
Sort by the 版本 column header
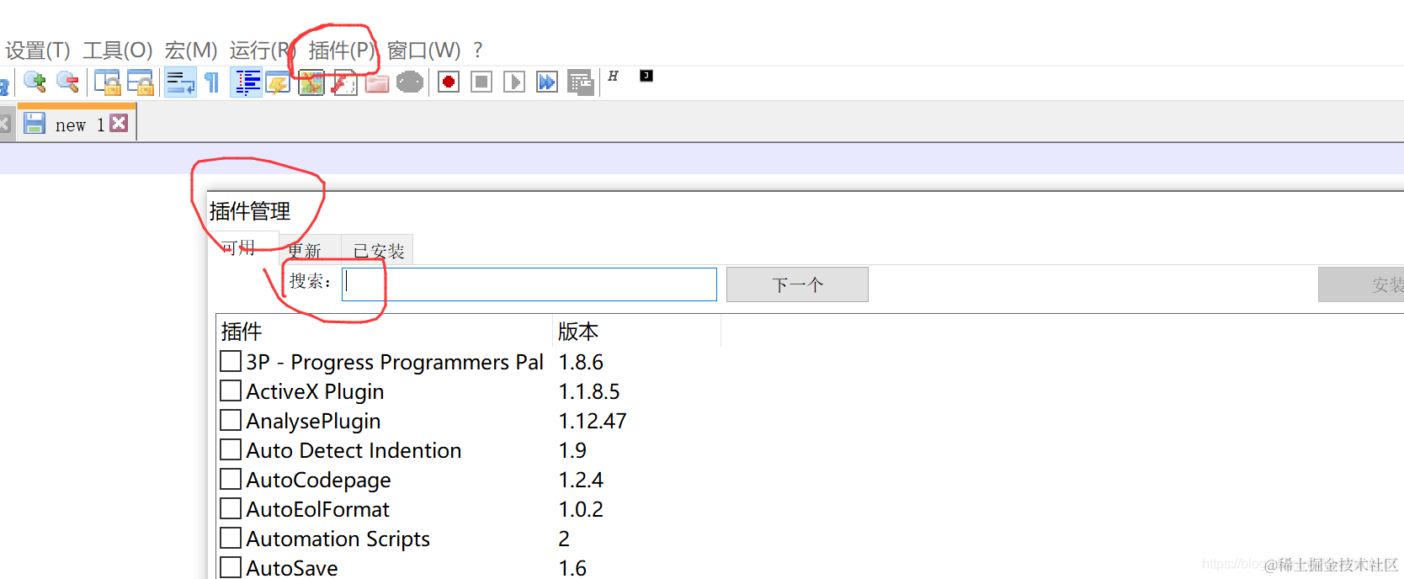point(637,331)
